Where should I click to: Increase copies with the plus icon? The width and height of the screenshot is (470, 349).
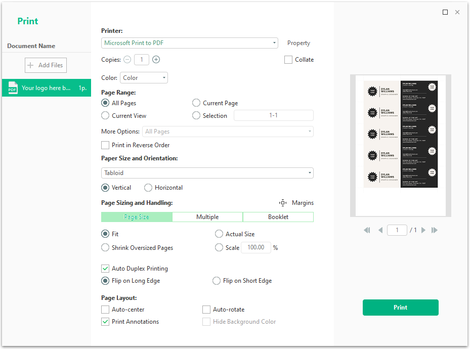[156, 60]
